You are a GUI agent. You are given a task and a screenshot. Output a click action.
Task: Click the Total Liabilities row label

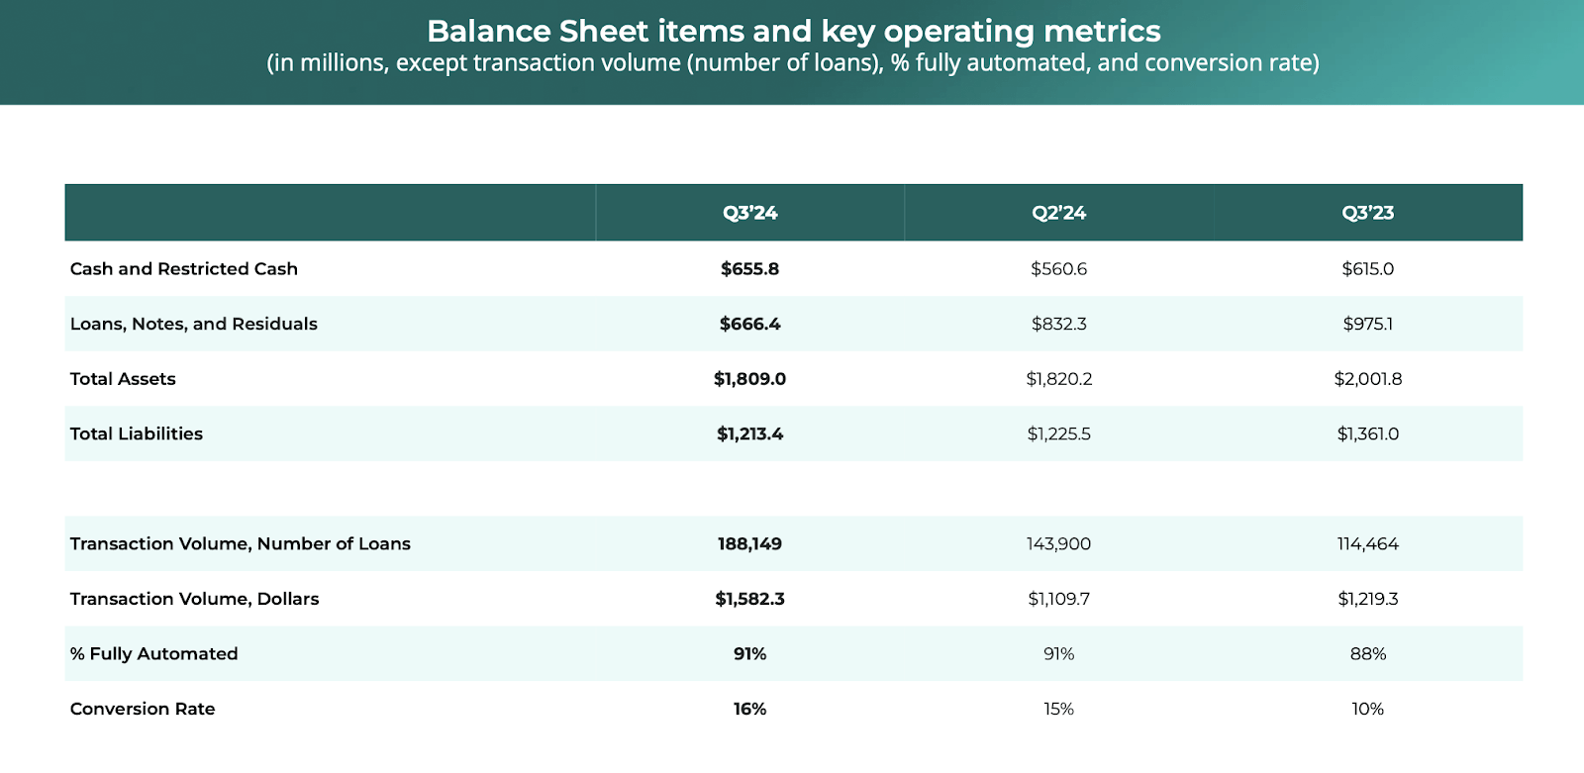(137, 434)
